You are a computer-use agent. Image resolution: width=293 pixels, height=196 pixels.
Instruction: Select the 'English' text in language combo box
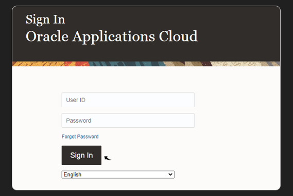73,174
